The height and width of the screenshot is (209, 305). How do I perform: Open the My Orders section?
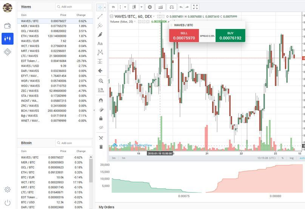pos(106,207)
